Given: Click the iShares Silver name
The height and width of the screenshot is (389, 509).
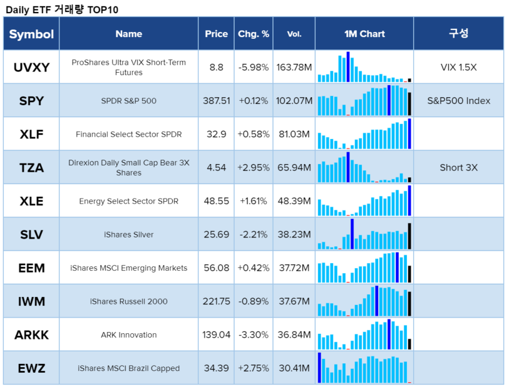Looking at the screenshot, I should coord(129,234).
